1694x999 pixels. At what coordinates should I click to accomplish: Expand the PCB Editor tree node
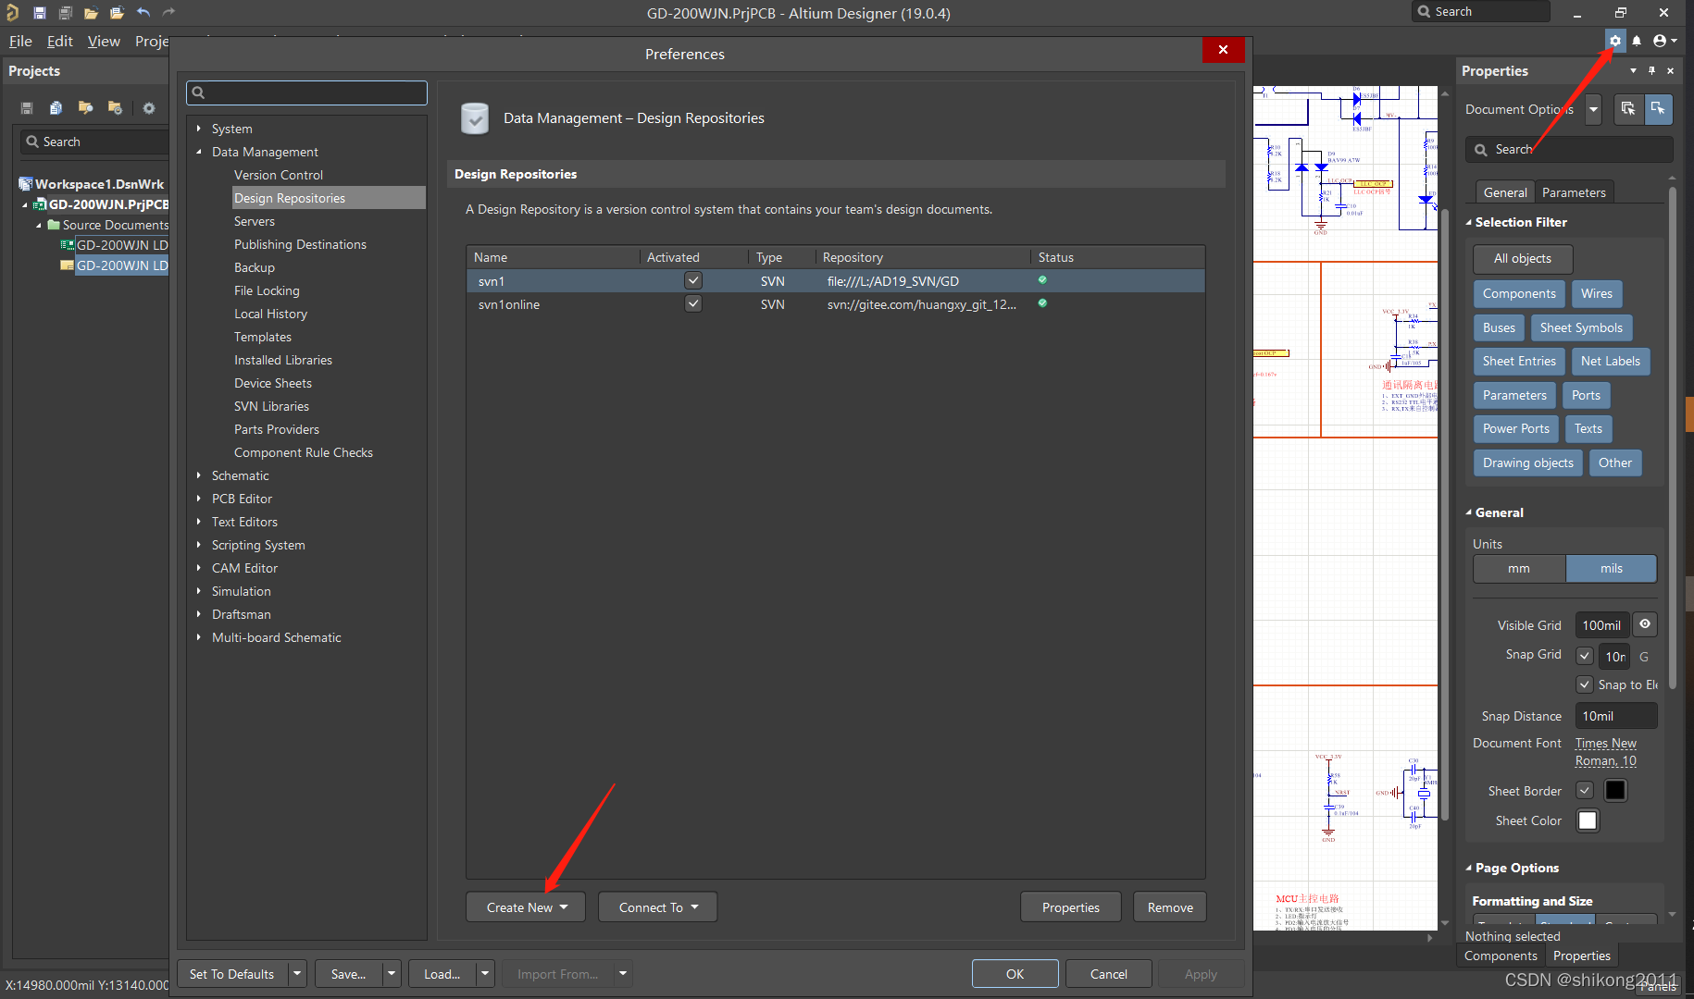tap(199, 499)
